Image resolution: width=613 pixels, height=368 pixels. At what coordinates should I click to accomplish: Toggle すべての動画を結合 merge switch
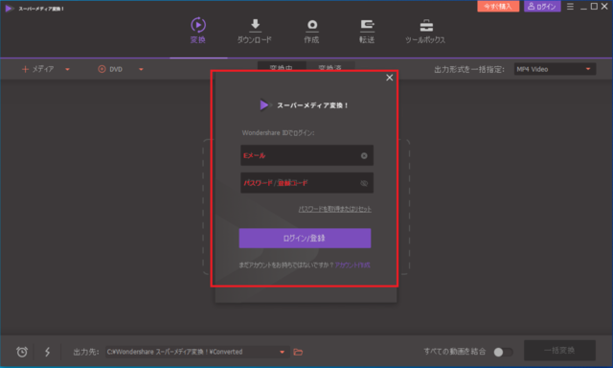tap(503, 352)
